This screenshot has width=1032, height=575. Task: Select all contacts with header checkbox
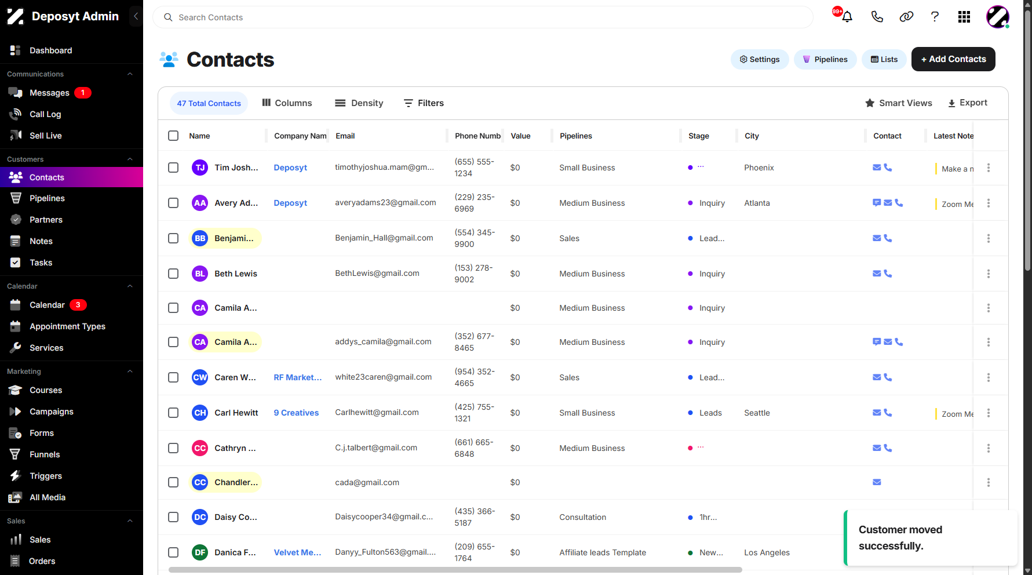click(173, 136)
